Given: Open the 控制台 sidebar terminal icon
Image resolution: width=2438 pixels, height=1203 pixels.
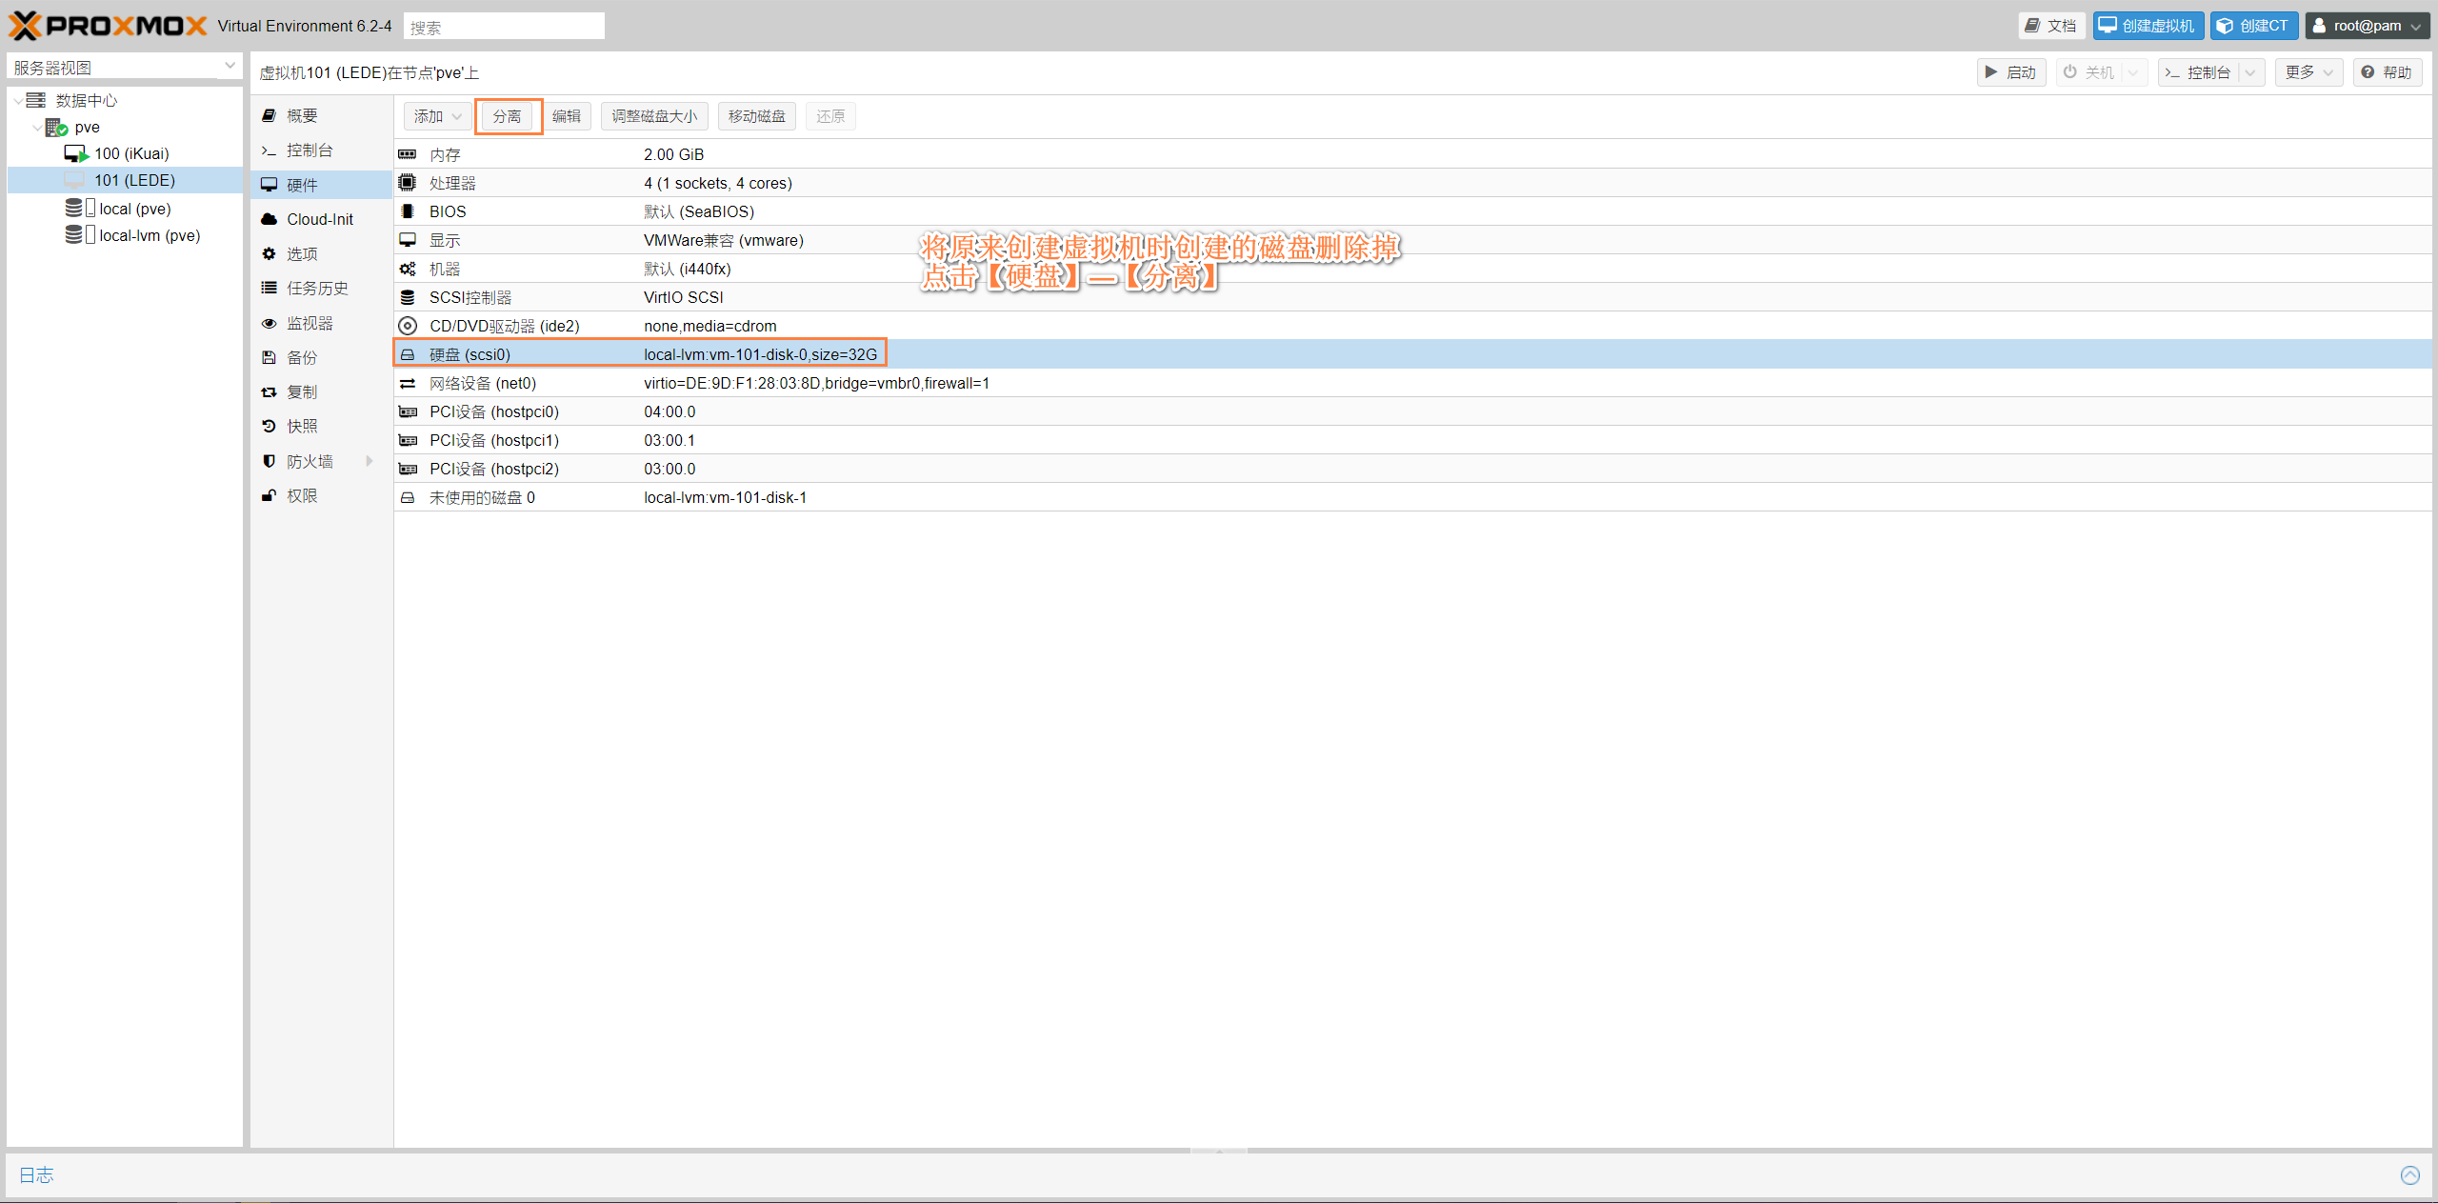Looking at the screenshot, I should (x=270, y=150).
